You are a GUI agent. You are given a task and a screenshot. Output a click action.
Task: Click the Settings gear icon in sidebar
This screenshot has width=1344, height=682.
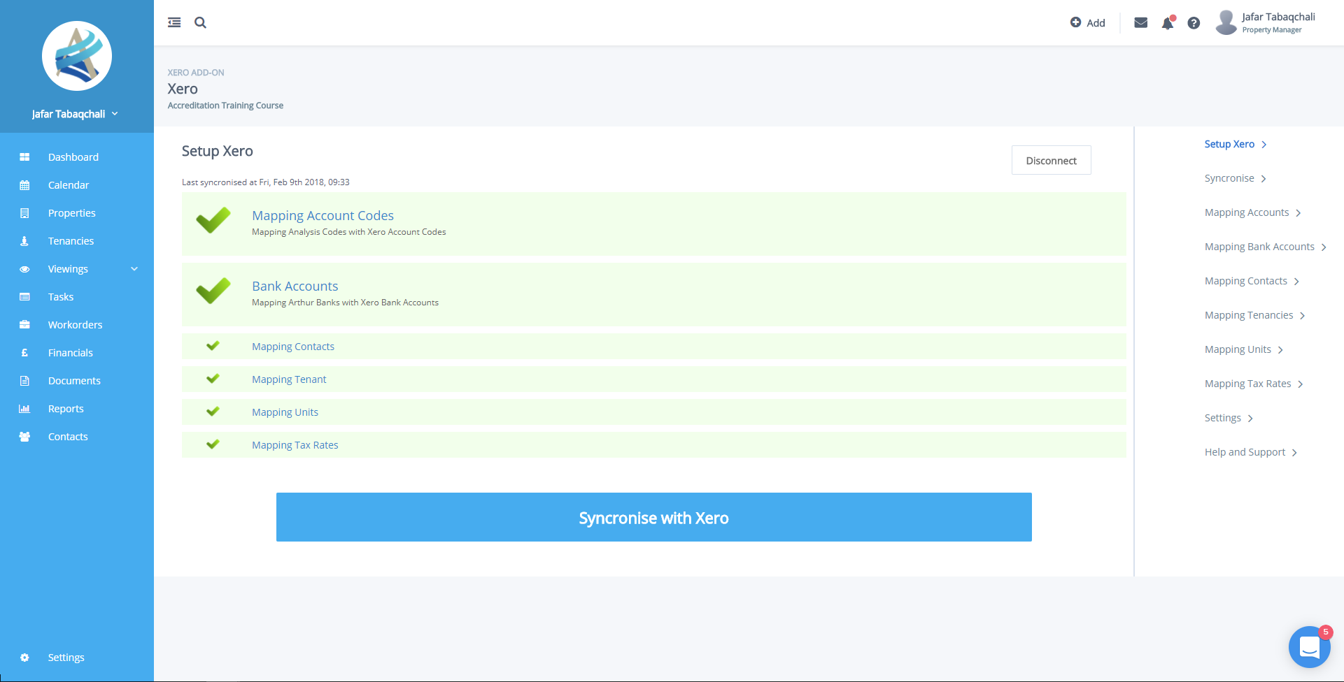pos(24,658)
